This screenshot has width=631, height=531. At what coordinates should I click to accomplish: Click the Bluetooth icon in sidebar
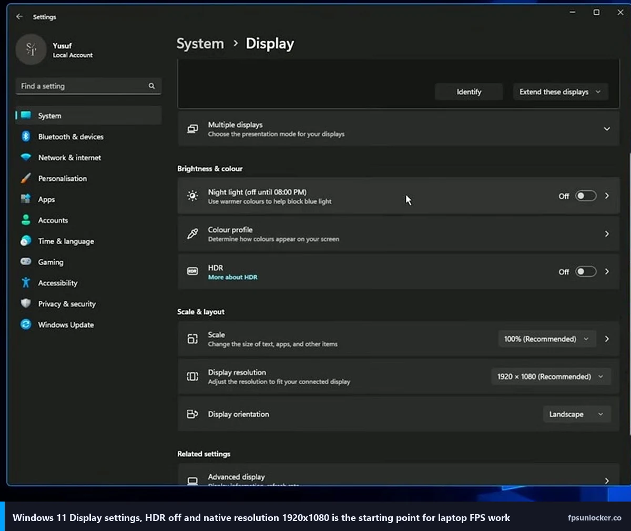pyautogui.click(x=26, y=137)
